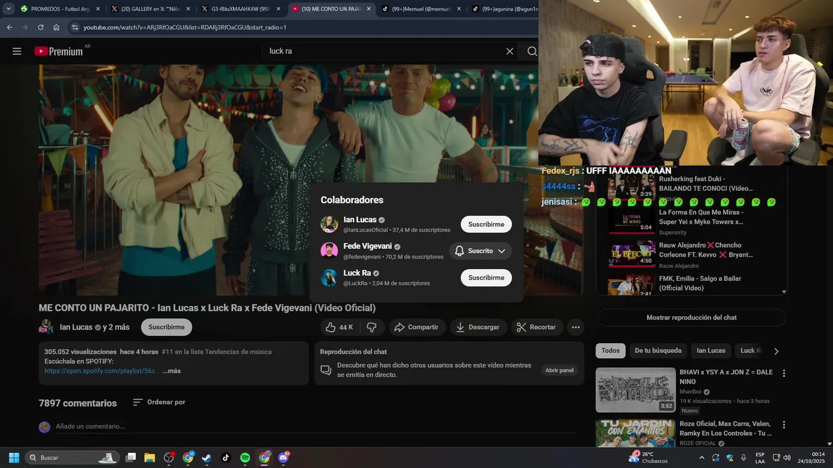Switch to G3-fBksXMAAHK4W browser tab

click(241, 9)
